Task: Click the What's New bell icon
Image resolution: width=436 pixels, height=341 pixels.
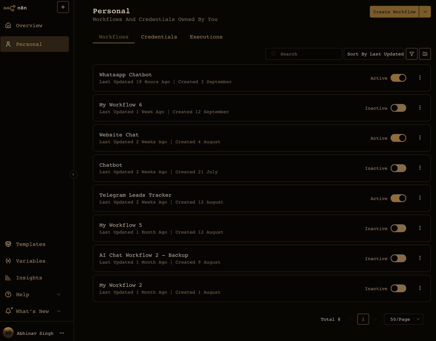Action: [8, 311]
